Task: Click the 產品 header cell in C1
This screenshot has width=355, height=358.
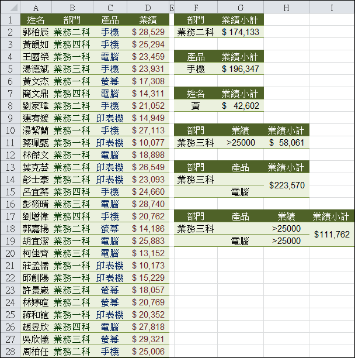Action: click(x=110, y=20)
